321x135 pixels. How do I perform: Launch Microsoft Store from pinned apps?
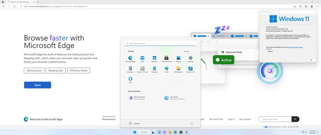point(166,59)
